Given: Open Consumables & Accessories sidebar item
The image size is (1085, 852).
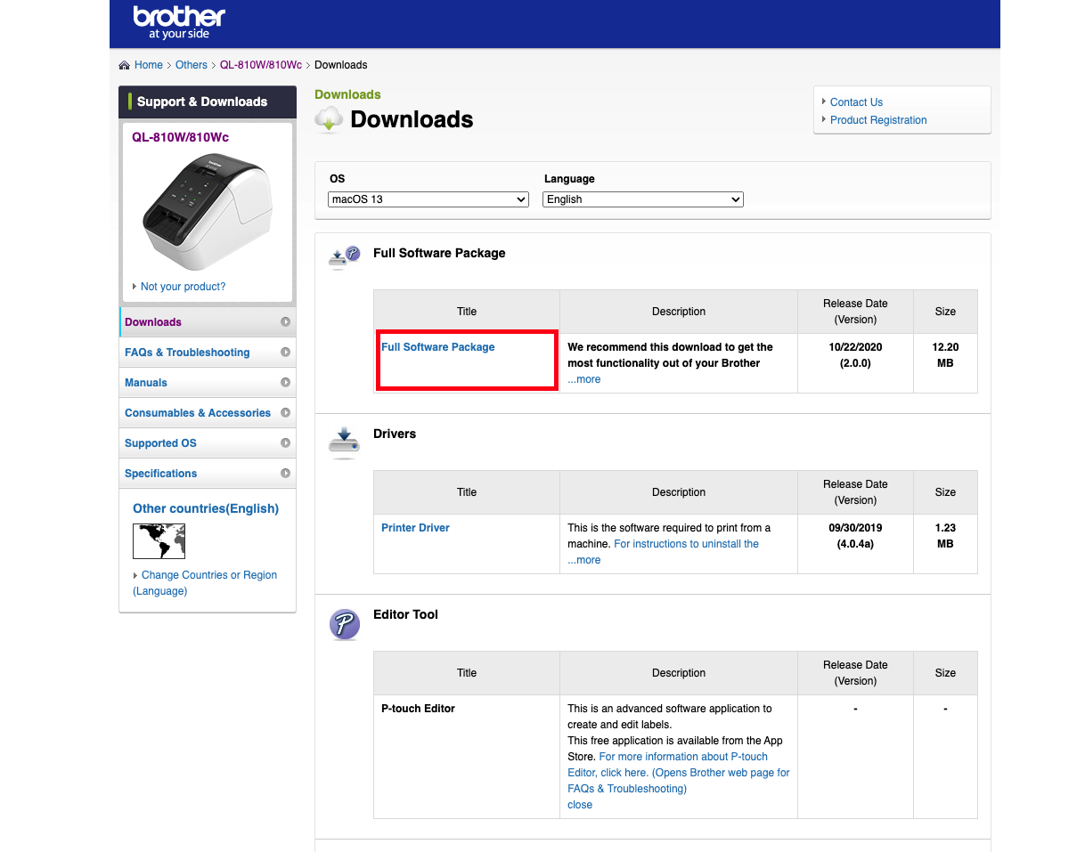Looking at the screenshot, I should pos(198,413).
